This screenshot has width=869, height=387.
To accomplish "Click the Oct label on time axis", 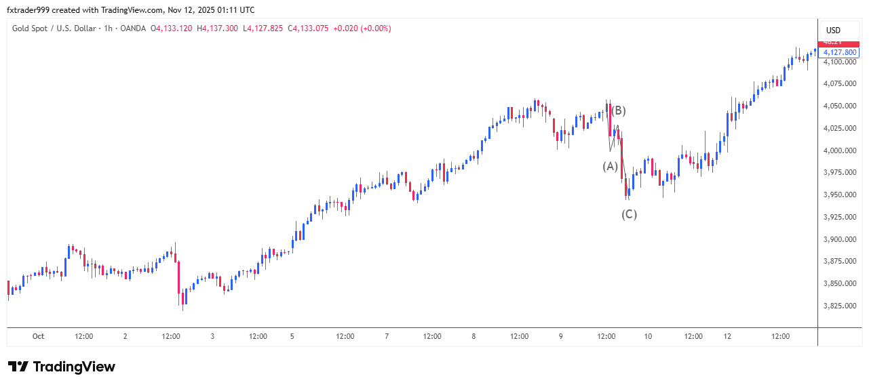I will point(38,336).
